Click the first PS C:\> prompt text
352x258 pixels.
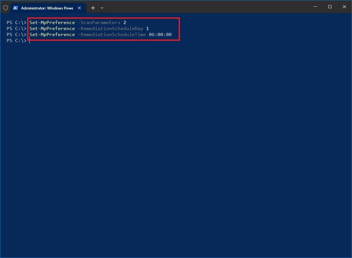(x=16, y=22)
